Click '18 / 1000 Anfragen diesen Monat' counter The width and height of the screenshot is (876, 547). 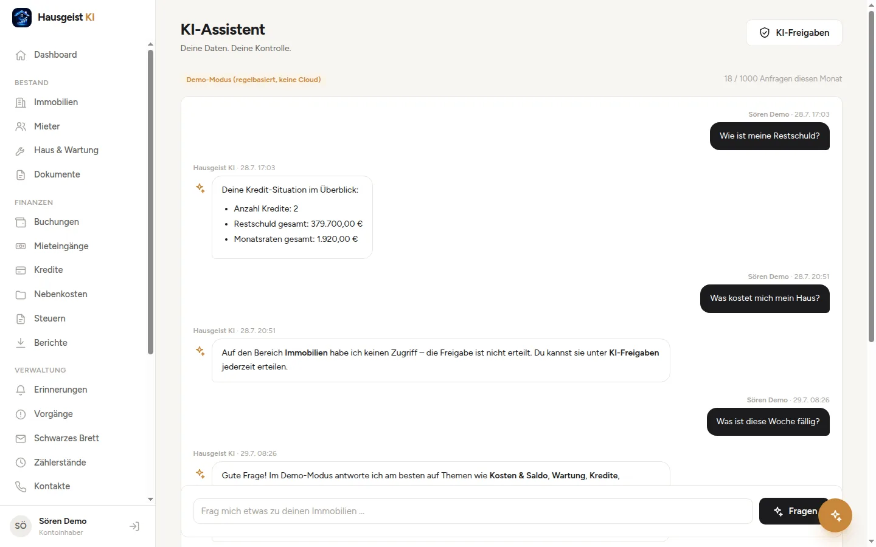point(783,79)
